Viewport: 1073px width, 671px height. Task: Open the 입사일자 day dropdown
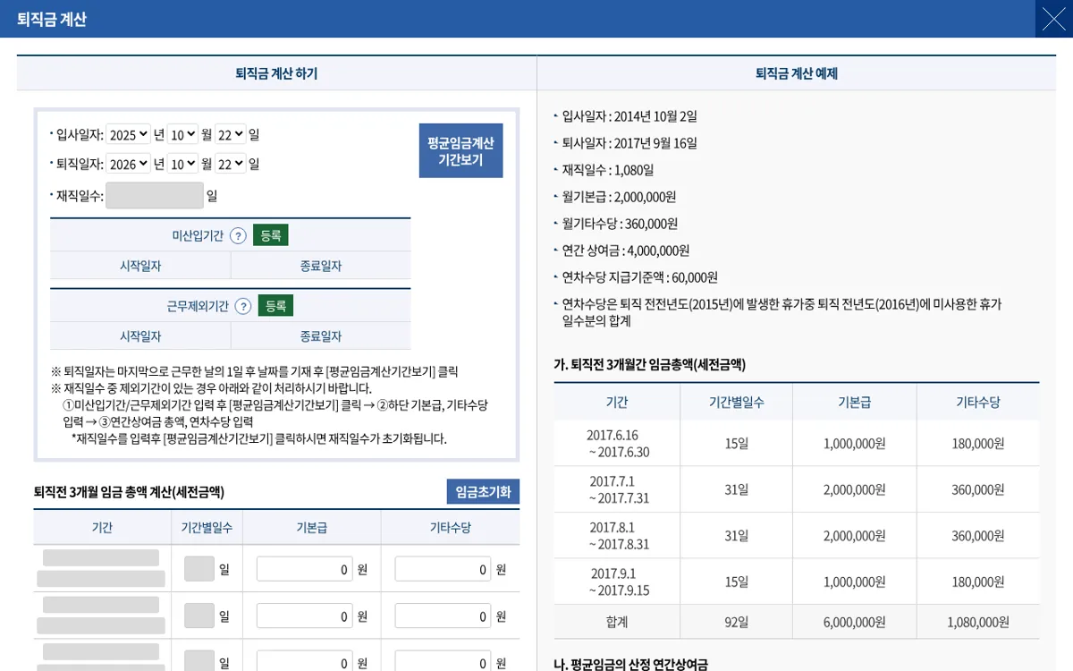coord(231,134)
